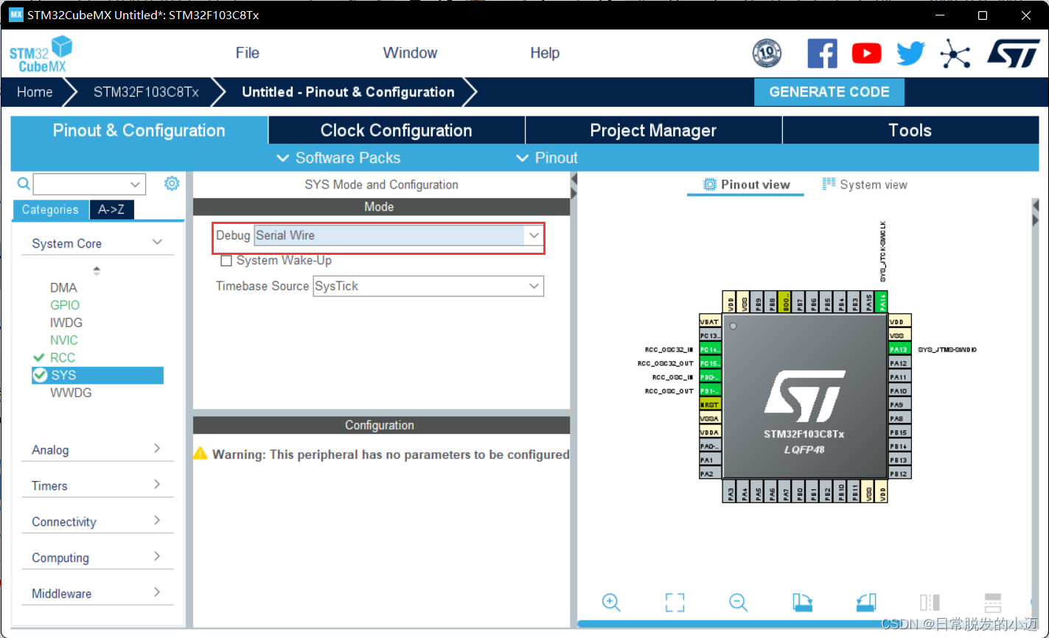This screenshot has width=1049, height=638.
Task: Select the Pinout & Configuration tab
Action: [x=139, y=130]
